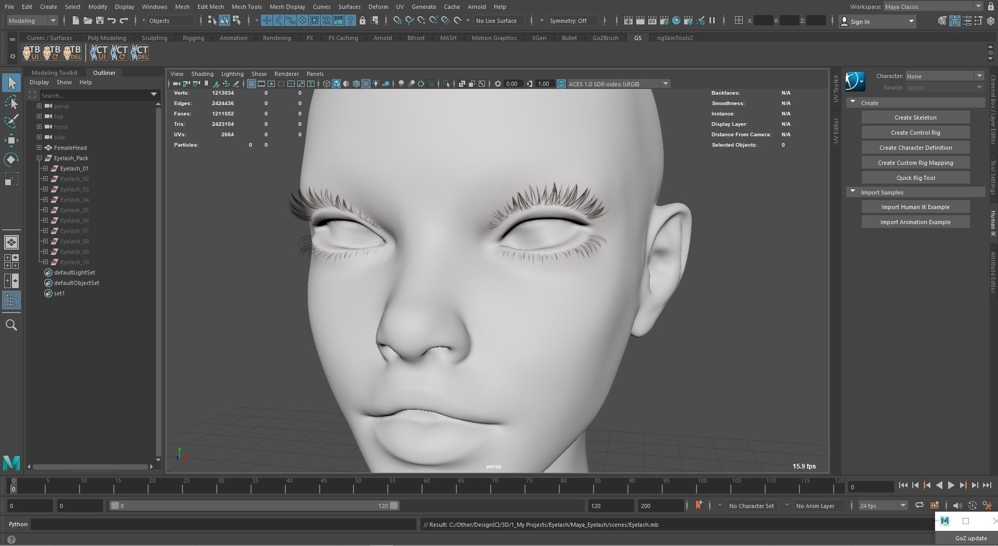
Task: Toggle smooth shade all cube icon
Action: pyautogui.click(x=336, y=84)
